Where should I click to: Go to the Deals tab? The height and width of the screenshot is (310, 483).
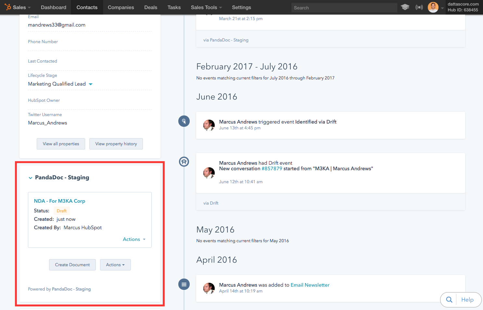point(151,7)
